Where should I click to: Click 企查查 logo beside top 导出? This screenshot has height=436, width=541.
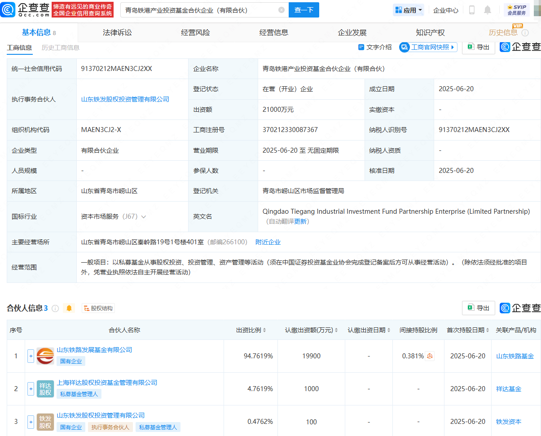pos(520,47)
